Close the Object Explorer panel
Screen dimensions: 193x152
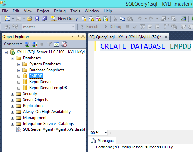[83, 36]
